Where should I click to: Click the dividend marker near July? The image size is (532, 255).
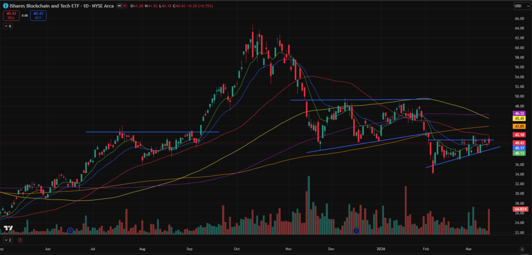(x=70, y=230)
